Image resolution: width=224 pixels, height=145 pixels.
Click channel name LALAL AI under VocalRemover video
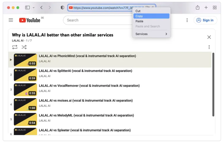point(45,91)
